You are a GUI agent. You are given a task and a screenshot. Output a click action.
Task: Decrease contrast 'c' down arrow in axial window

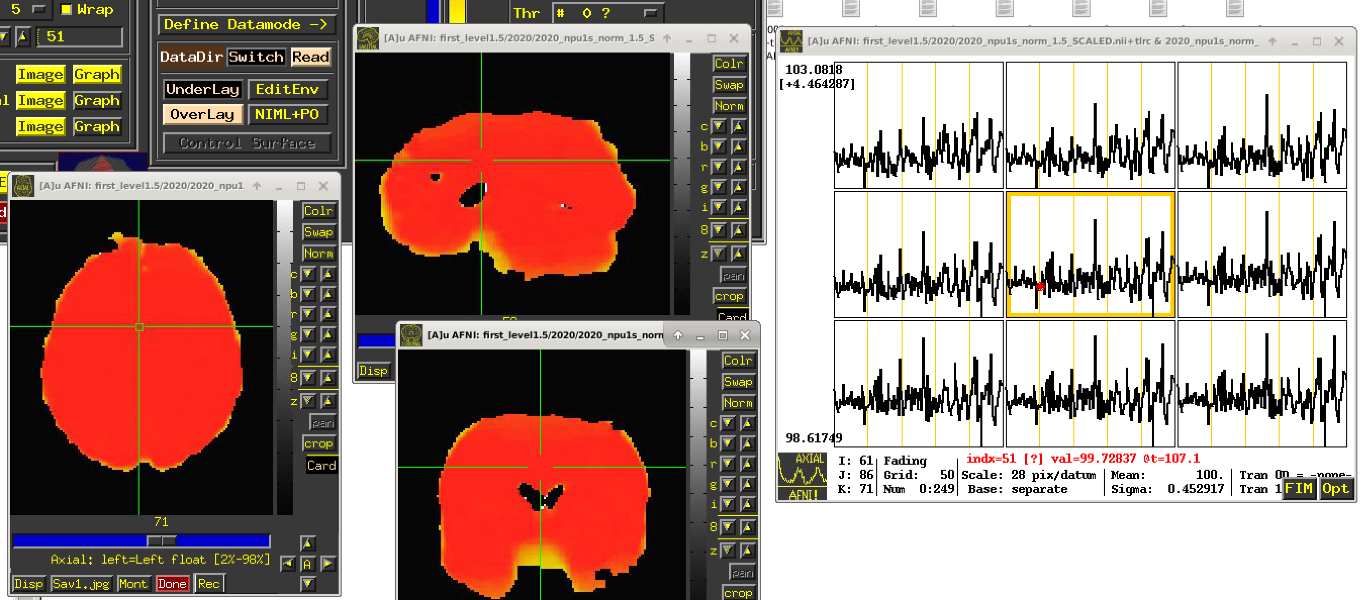coord(308,274)
